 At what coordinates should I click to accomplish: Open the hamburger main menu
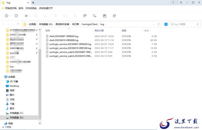click(x=181, y=2)
